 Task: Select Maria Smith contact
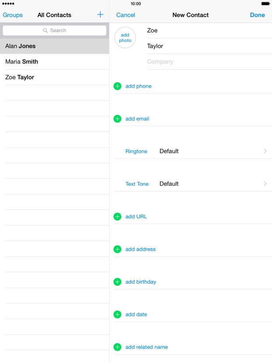[x=55, y=61]
